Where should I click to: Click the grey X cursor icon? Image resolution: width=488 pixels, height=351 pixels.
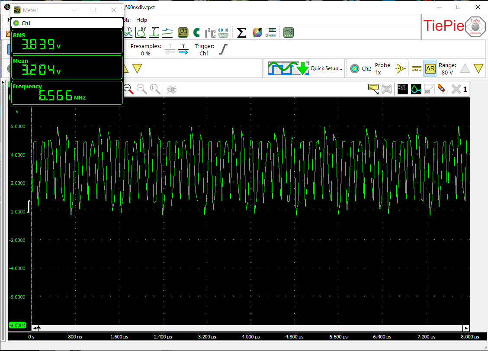(x=456, y=90)
